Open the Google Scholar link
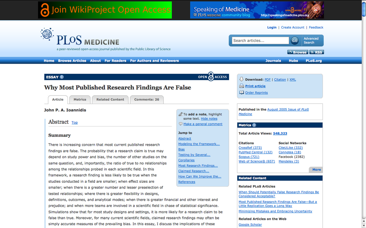This screenshot has width=366, height=228. coord(250,225)
